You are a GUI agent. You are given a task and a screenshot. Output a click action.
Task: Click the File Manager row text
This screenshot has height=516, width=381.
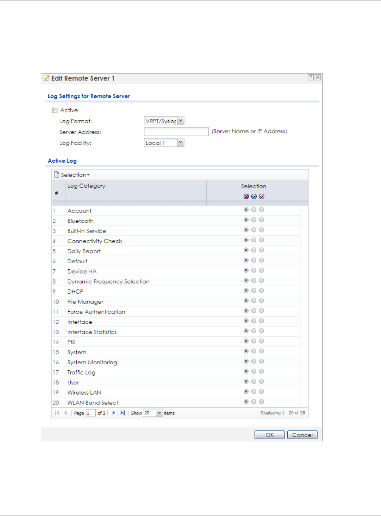pyautogui.click(x=85, y=302)
